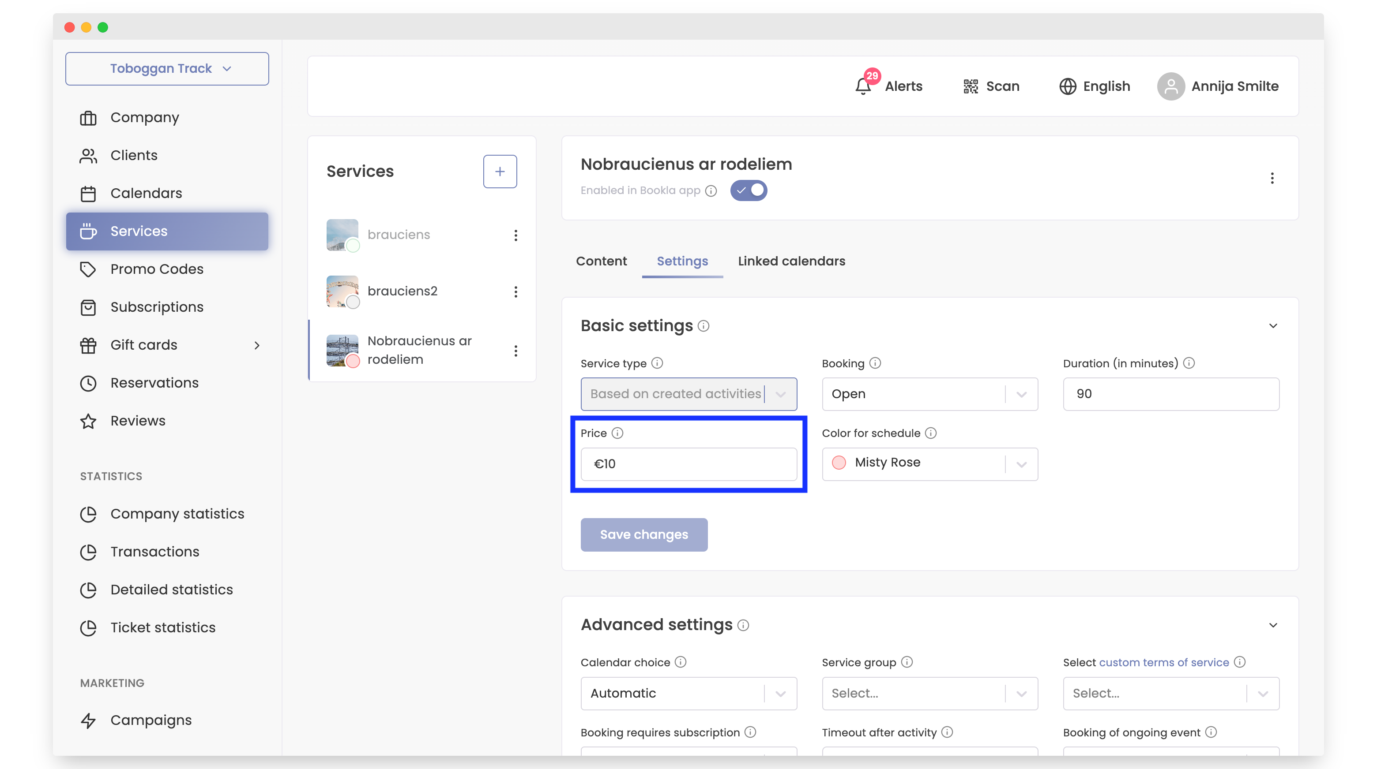
Task: Open three-dot menu for brauciens2 service
Action: [516, 291]
